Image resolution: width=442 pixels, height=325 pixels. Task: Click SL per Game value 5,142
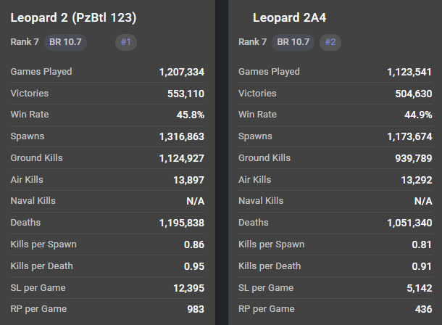[x=419, y=288]
